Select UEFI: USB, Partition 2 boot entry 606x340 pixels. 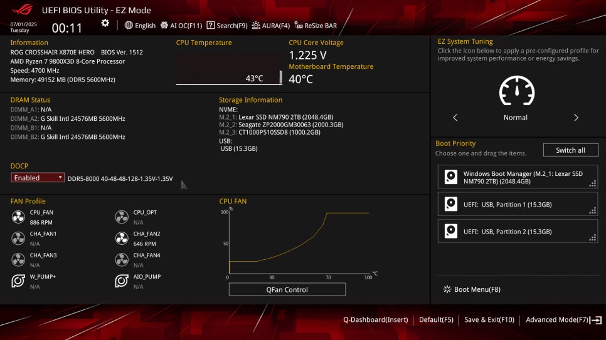[x=518, y=231]
